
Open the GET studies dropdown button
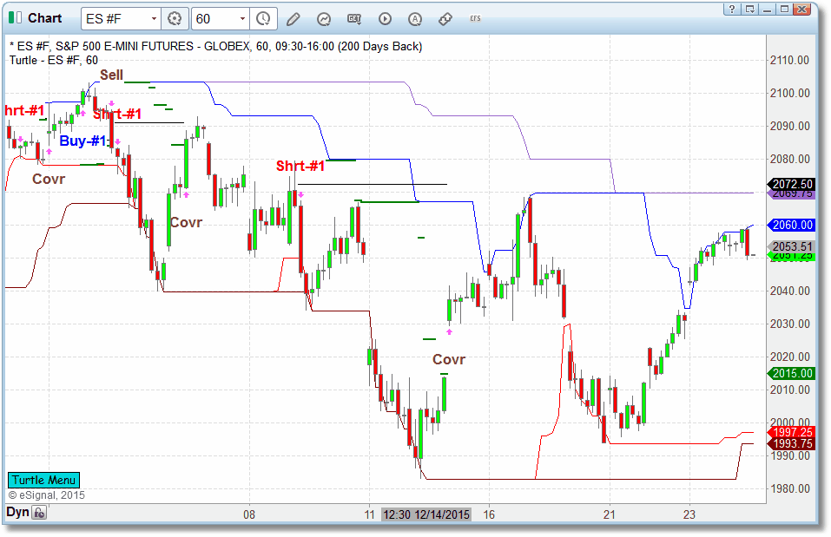coord(354,19)
